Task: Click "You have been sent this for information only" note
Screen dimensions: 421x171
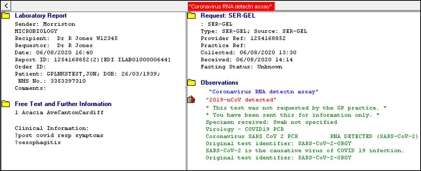Action: click(x=292, y=115)
